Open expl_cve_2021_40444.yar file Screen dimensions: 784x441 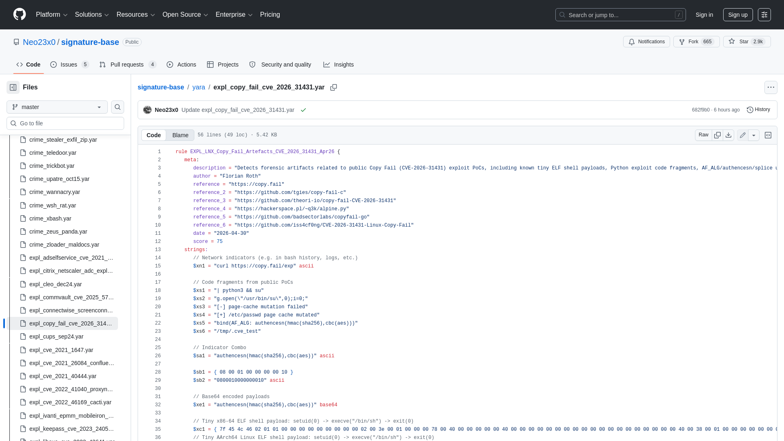(63, 376)
